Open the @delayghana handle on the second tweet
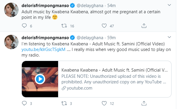181x109 pixels. (x=90, y=38)
